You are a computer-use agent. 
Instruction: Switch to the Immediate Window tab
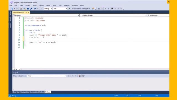coord(37,92)
